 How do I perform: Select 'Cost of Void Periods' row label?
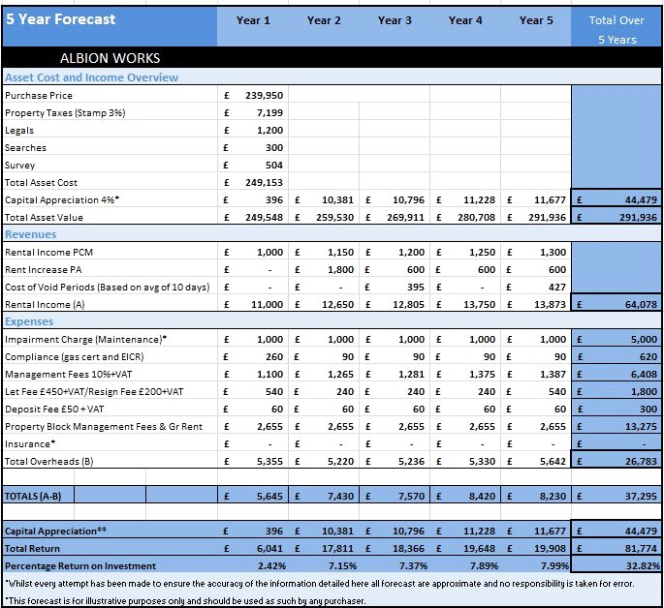[108, 288]
